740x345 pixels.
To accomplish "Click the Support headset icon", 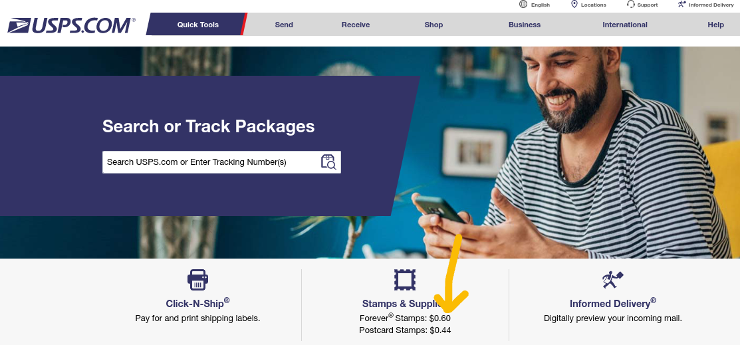I will pos(630,5).
